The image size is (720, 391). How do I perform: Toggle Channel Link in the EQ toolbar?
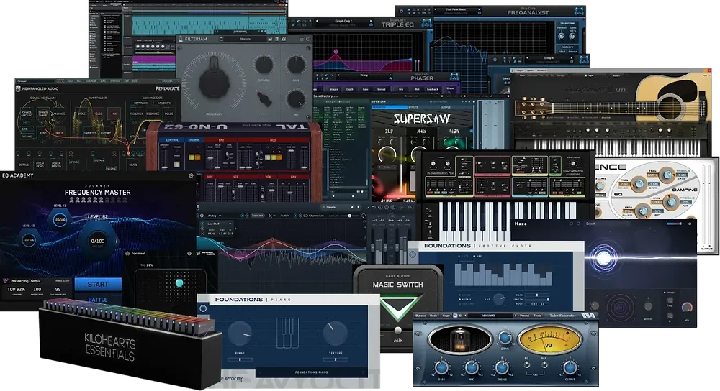tap(315, 216)
